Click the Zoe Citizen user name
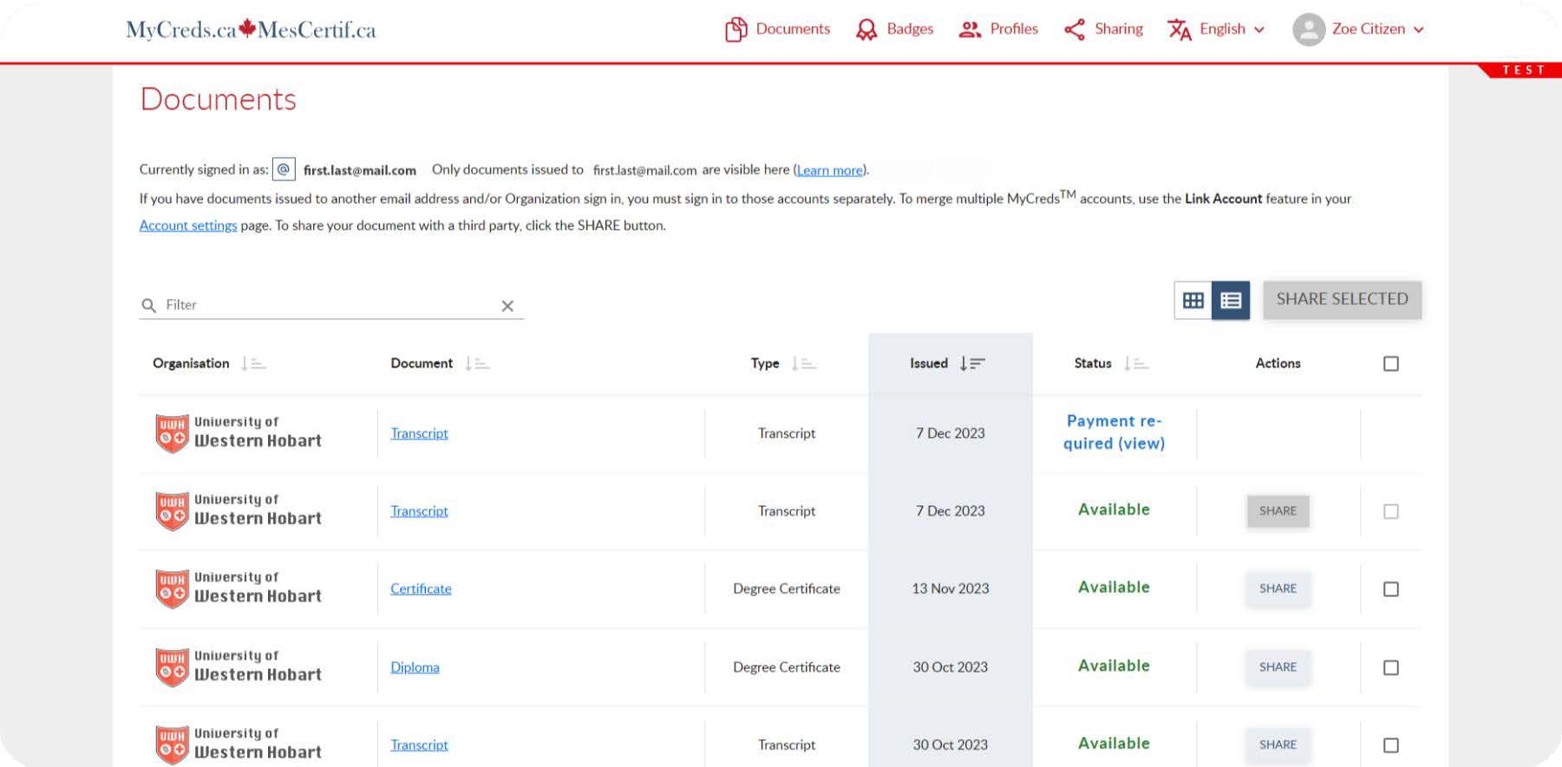Viewport: 1562px width, 767px height. tap(1369, 29)
